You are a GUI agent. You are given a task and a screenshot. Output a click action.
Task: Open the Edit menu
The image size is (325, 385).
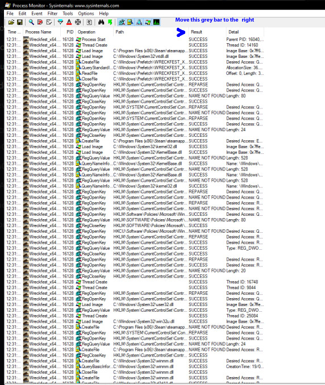click(x=22, y=14)
